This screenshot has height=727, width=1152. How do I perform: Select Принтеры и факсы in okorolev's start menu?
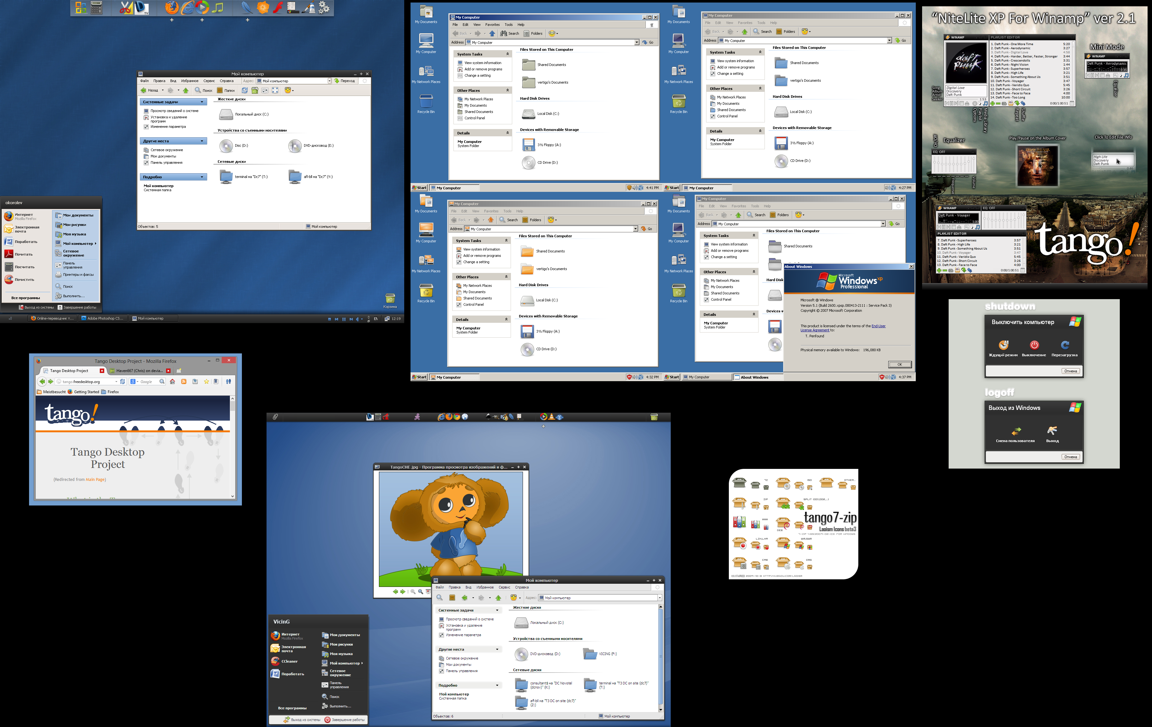click(75, 275)
